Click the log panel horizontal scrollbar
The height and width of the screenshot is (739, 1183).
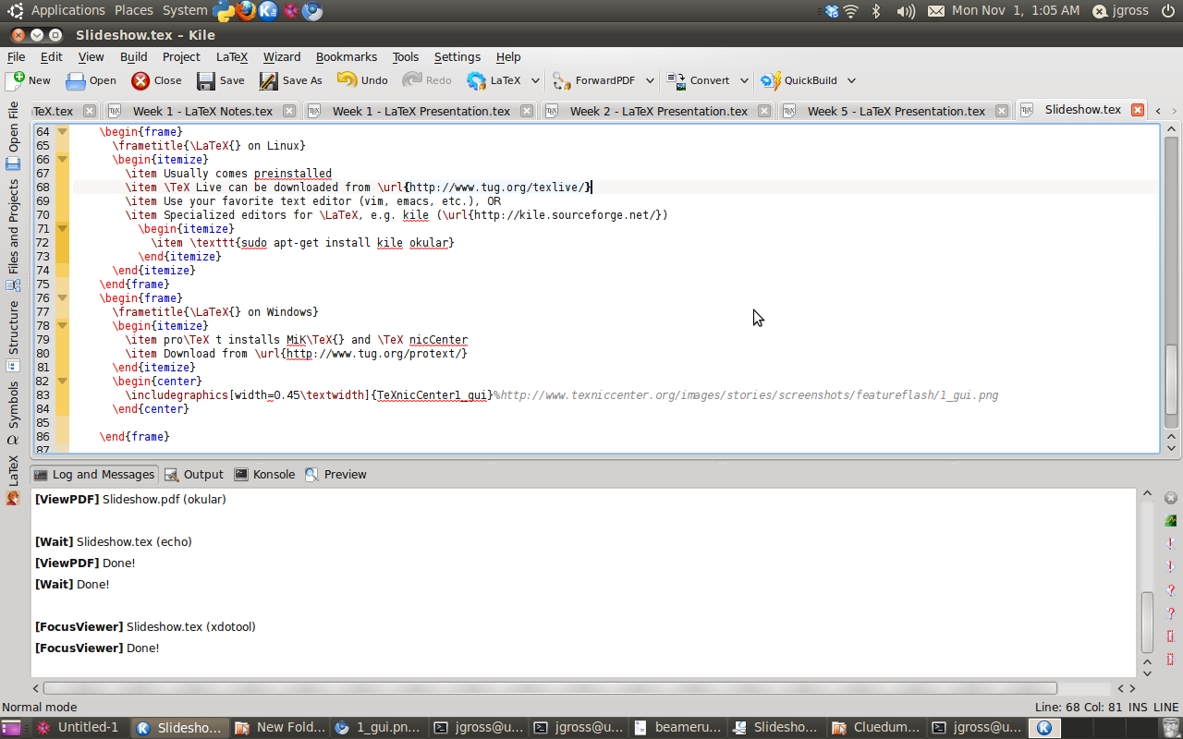[550, 688]
